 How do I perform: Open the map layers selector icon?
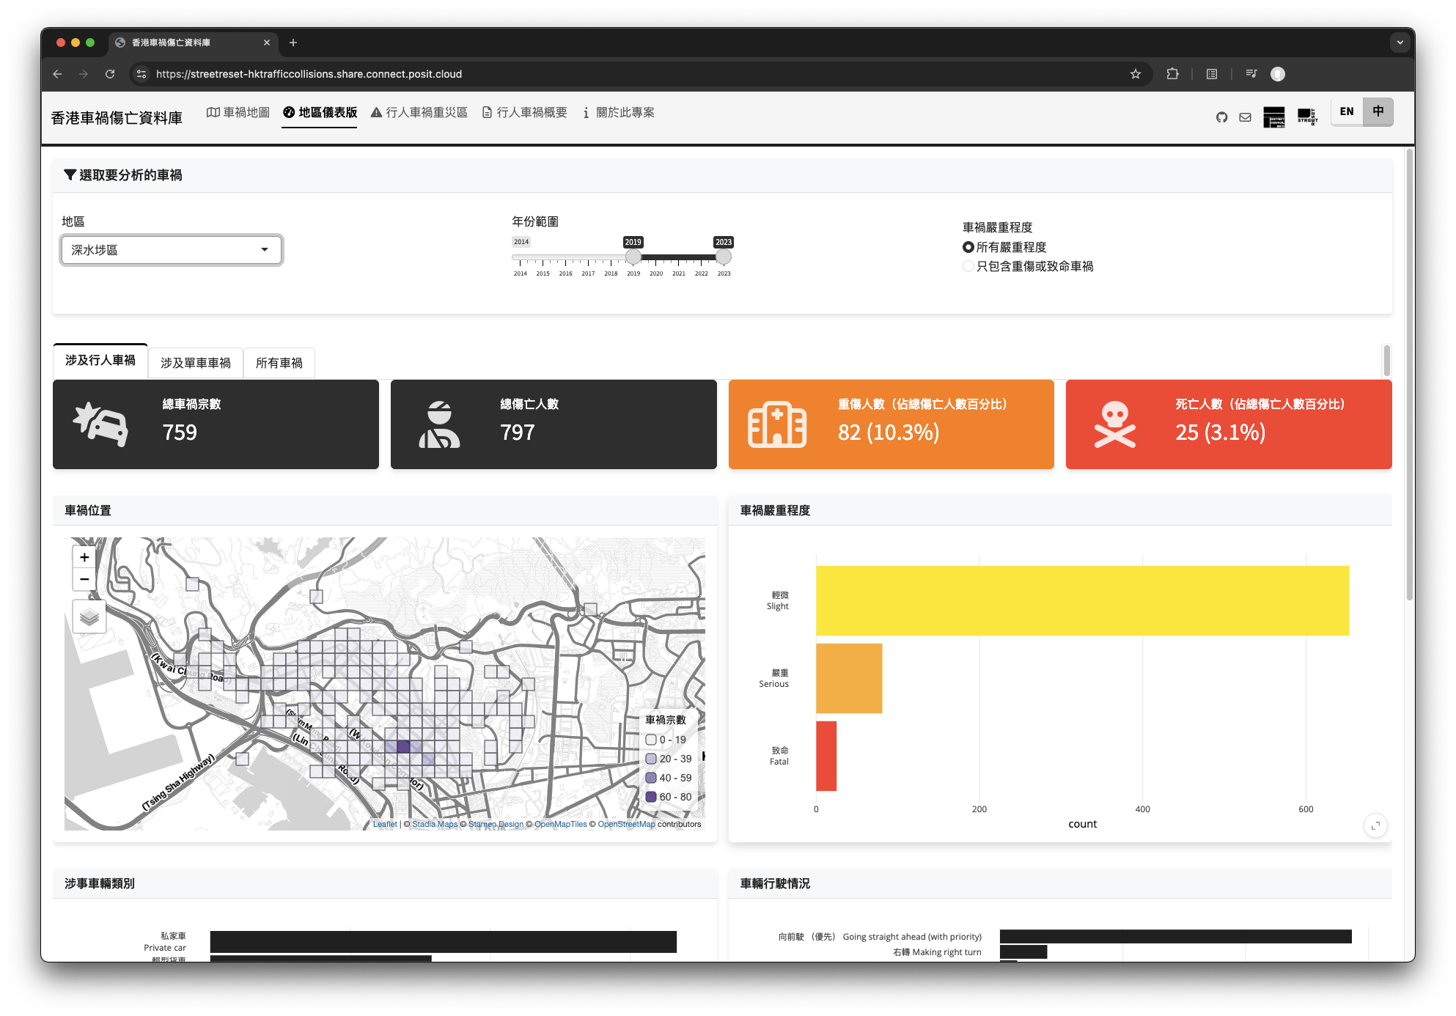tap(89, 616)
